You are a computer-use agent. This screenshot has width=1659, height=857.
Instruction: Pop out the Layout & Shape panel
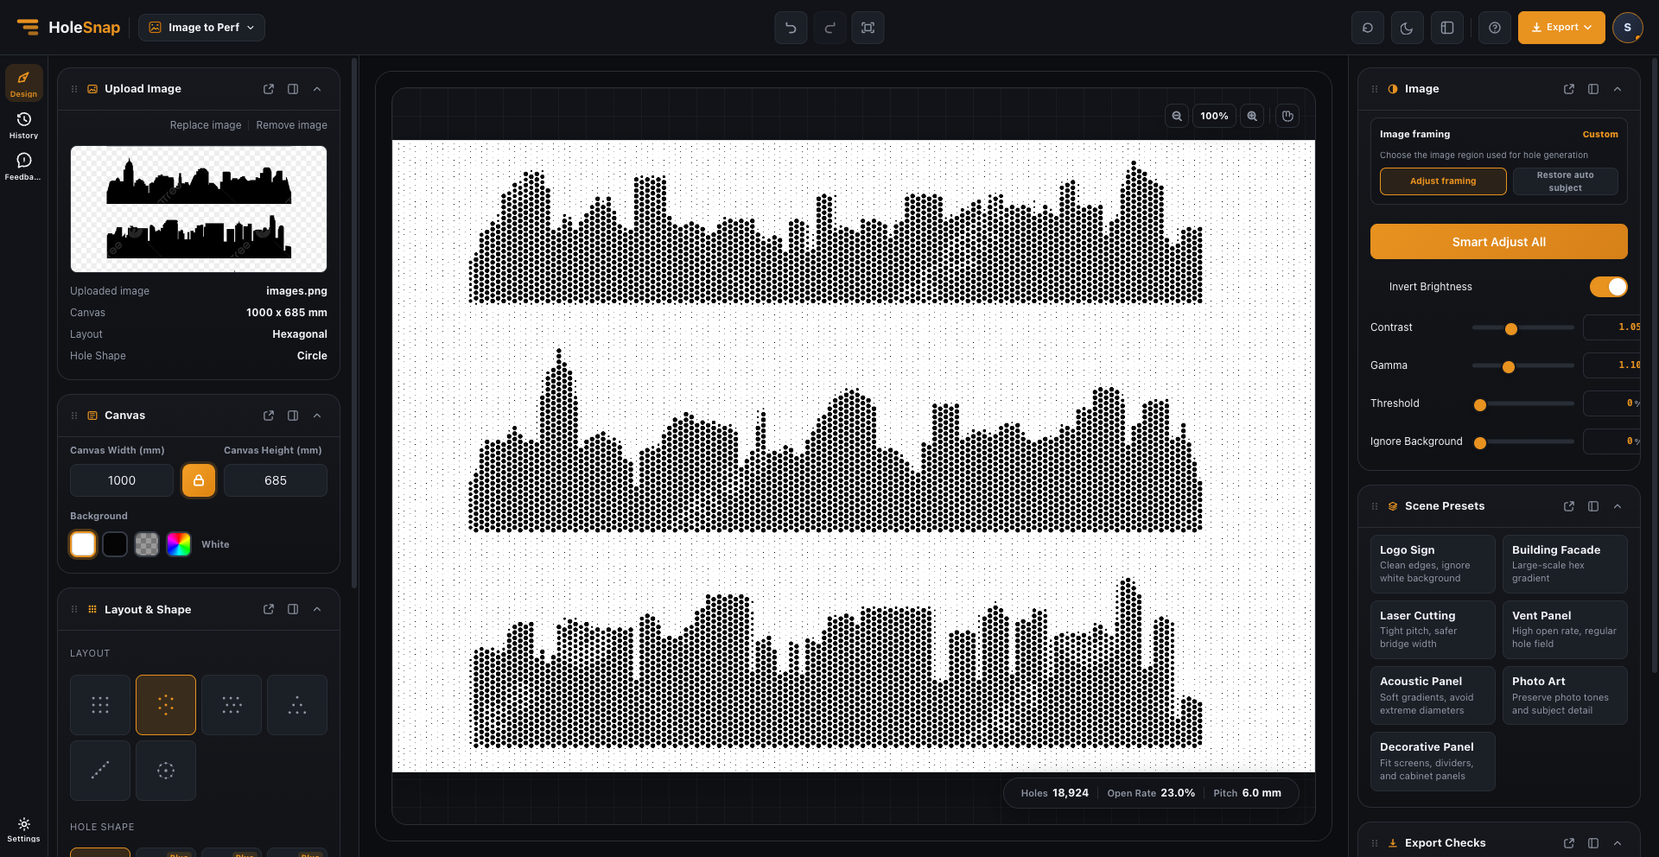pos(269,609)
